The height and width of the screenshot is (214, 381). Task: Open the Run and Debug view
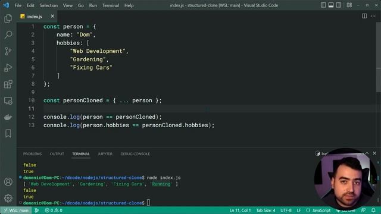point(8,68)
